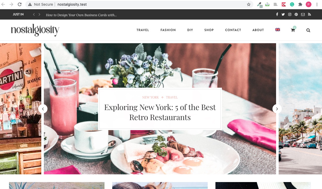Open the Twitter social icon
This screenshot has width=322, height=189.
(283, 15)
